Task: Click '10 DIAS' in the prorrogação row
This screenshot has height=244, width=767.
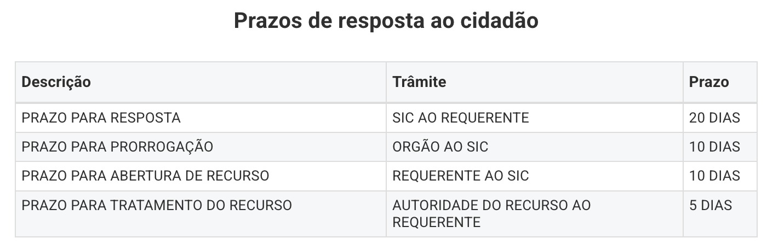Action: 714,147
